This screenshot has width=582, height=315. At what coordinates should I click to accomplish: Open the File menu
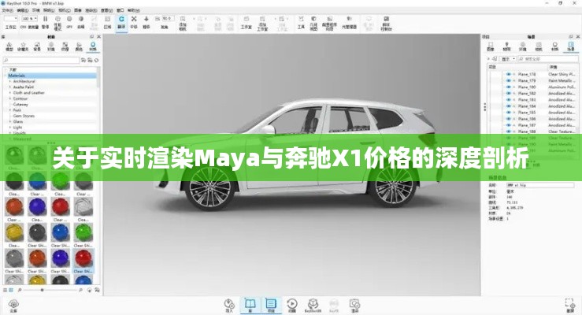7,11
